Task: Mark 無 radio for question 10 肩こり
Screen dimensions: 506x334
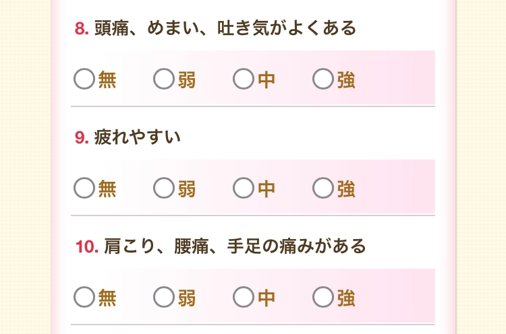Action: click(84, 297)
